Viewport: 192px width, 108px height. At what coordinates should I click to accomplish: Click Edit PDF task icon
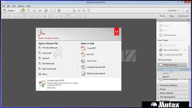coord(83,55)
